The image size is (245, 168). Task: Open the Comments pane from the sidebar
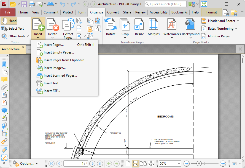pyautogui.click(x=4, y=80)
